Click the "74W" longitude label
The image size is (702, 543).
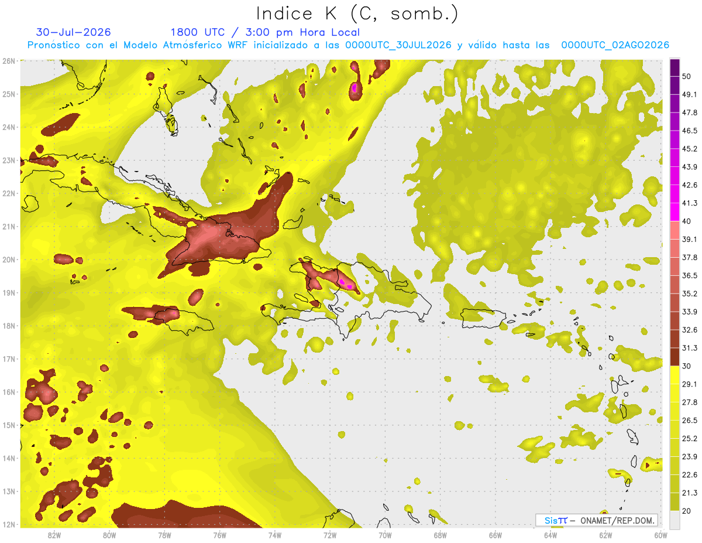[x=275, y=535]
